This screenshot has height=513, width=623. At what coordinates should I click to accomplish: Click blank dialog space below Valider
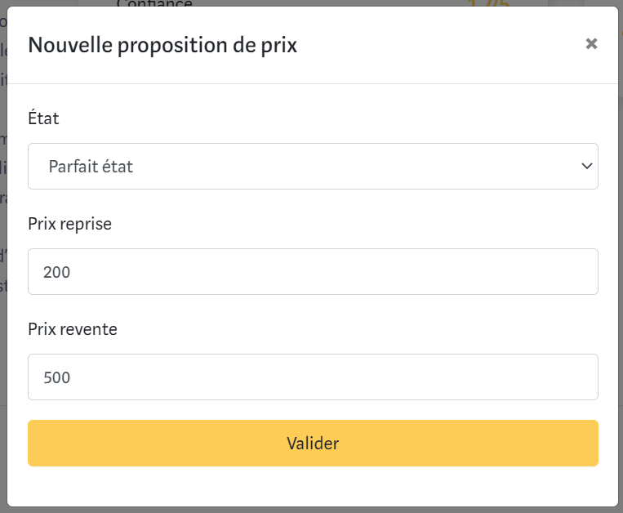tap(313, 487)
